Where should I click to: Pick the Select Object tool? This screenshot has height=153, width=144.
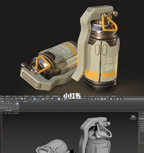pos(22,99)
